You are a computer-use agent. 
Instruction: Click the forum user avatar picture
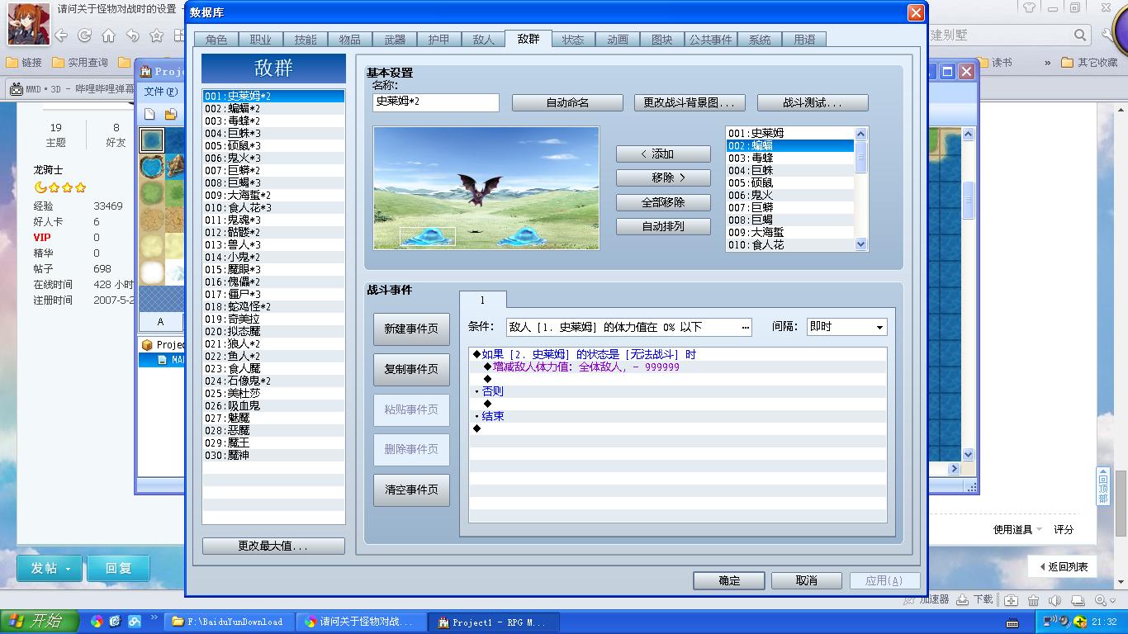[x=28, y=23]
